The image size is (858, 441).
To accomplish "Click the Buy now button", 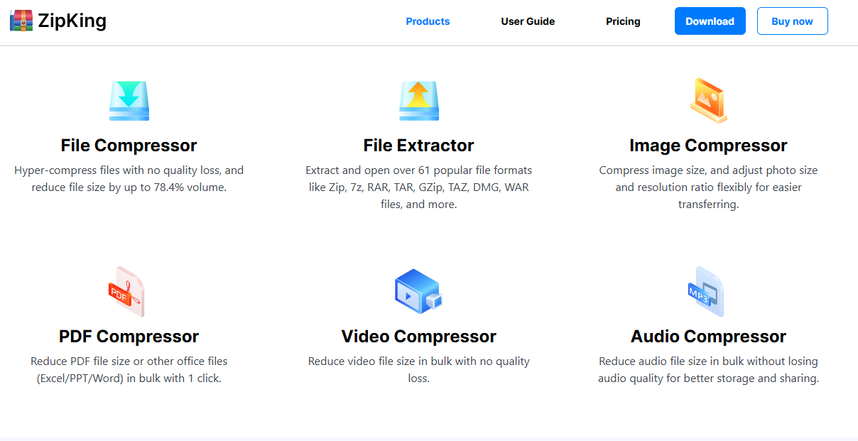I will point(792,21).
